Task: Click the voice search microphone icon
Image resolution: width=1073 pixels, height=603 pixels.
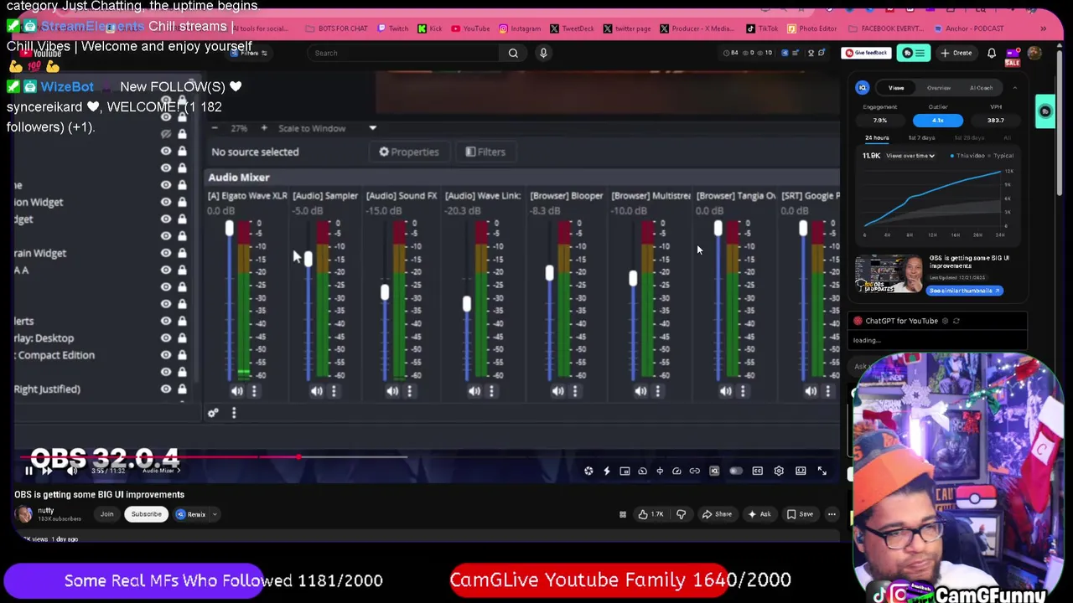Action: (543, 53)
